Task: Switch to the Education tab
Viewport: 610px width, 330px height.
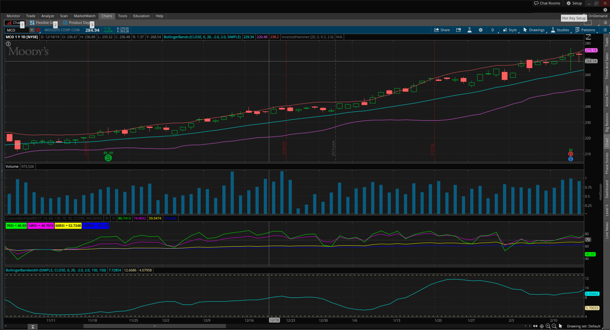Action: coord(141,16)
